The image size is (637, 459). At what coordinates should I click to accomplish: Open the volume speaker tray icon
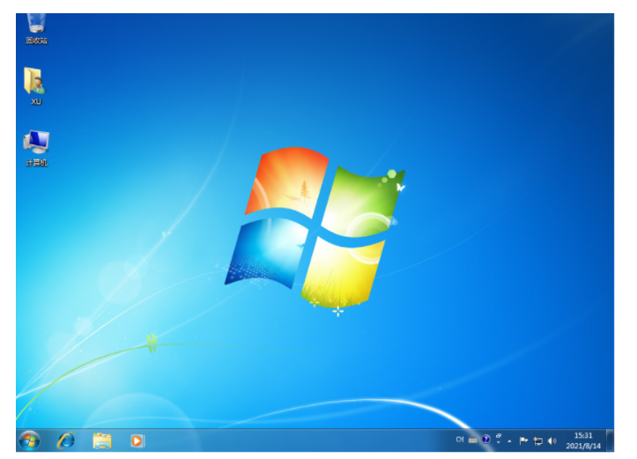point(552,440)
